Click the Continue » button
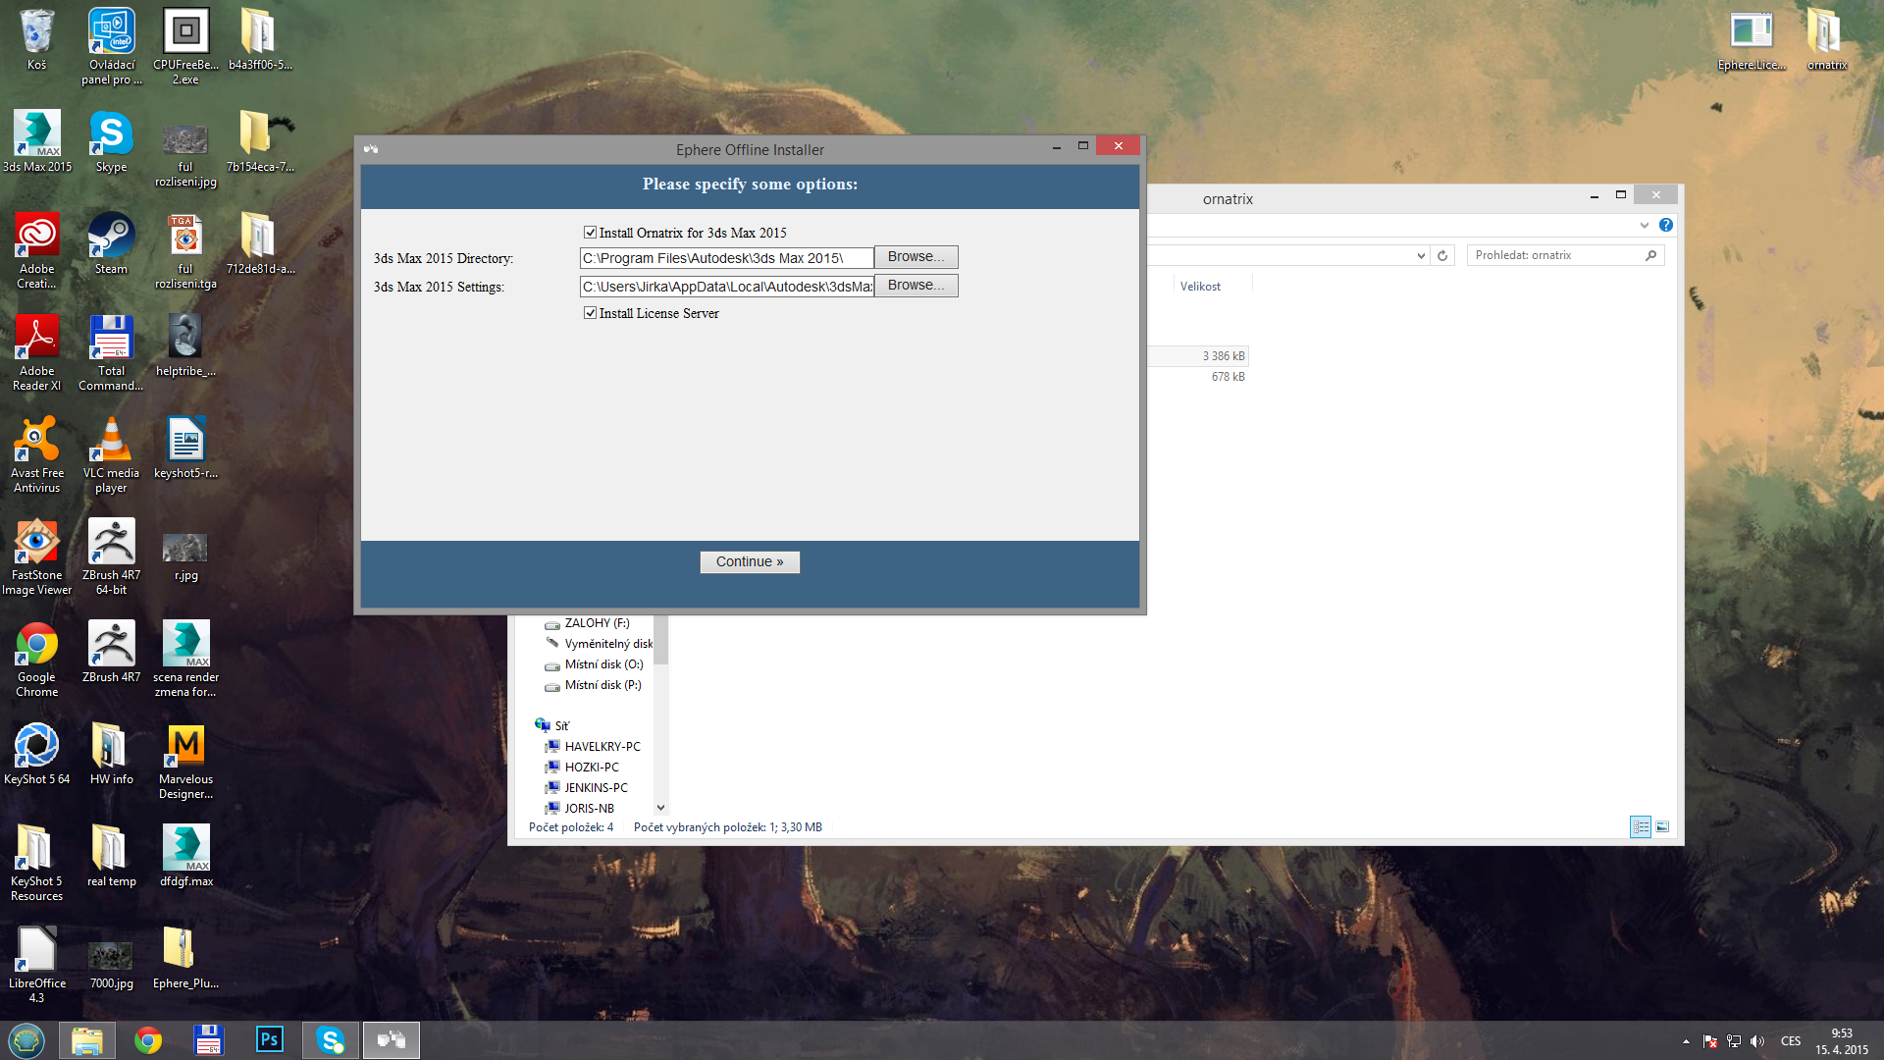Image resolution: width=1884 pixels, height=1060 pixels. [x=750, y=562]
